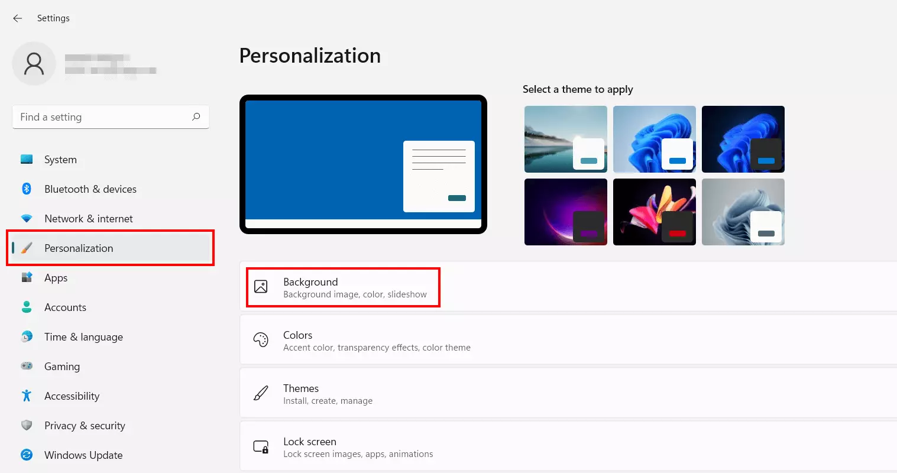The image size is (897, 473).
Task: Open Bluetooth & devices settings
Action: 111,189
